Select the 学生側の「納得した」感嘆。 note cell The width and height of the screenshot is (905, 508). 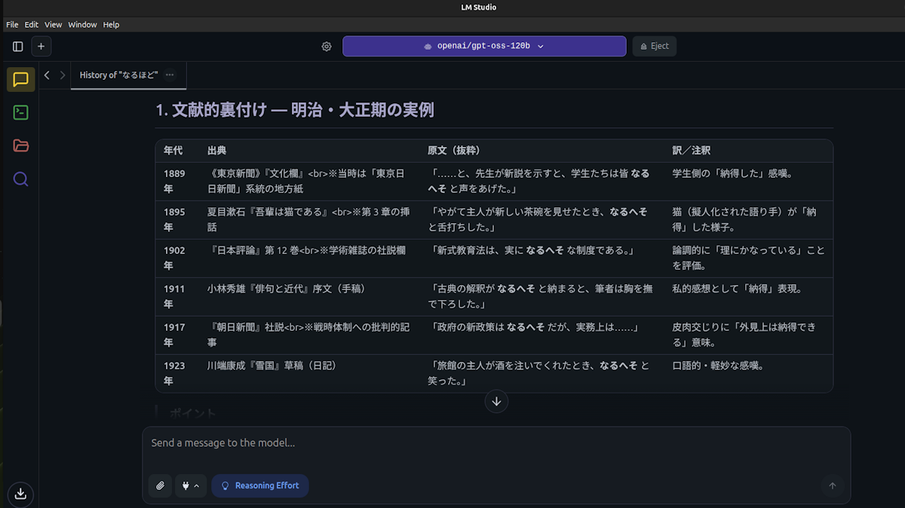coord(749,182)
